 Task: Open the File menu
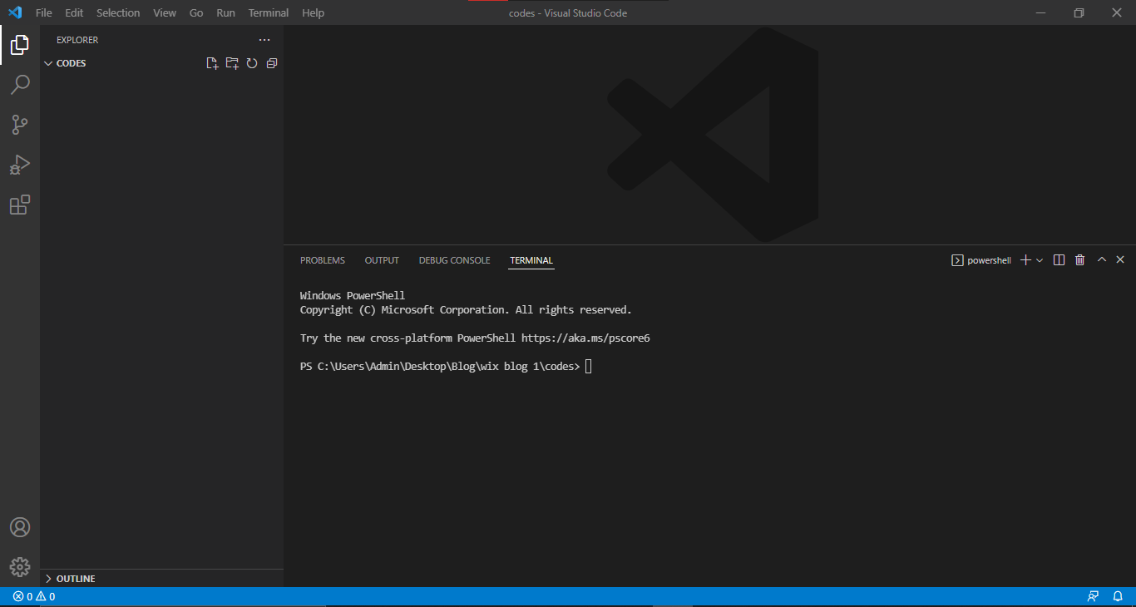[x=43, y=12]
